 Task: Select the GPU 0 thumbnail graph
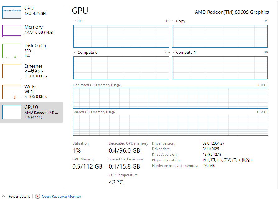click(12, 112)
